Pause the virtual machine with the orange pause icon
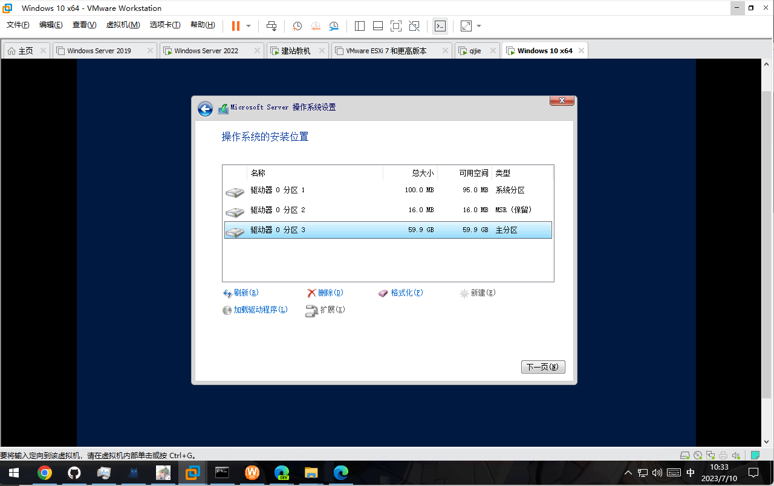This screenshot has height=486, width=774. click(x=235, y=26)
